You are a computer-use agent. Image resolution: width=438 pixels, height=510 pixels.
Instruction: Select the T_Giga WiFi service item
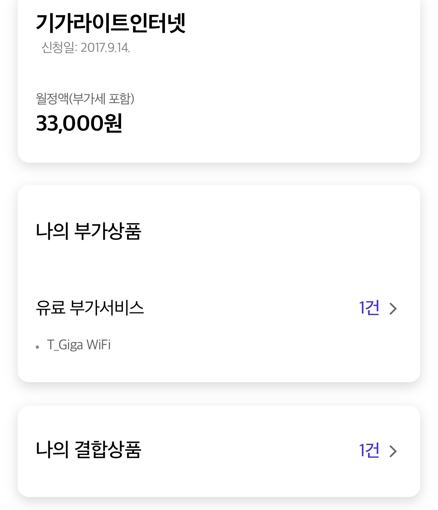pyautogui.click(x=79, y=345)
